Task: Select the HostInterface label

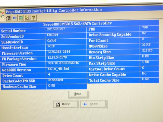Action: [x=15, y=48]
